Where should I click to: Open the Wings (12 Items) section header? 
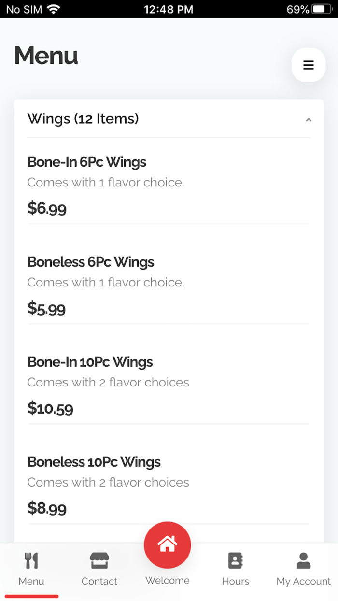pyautogui.click(x=84, y=119)
